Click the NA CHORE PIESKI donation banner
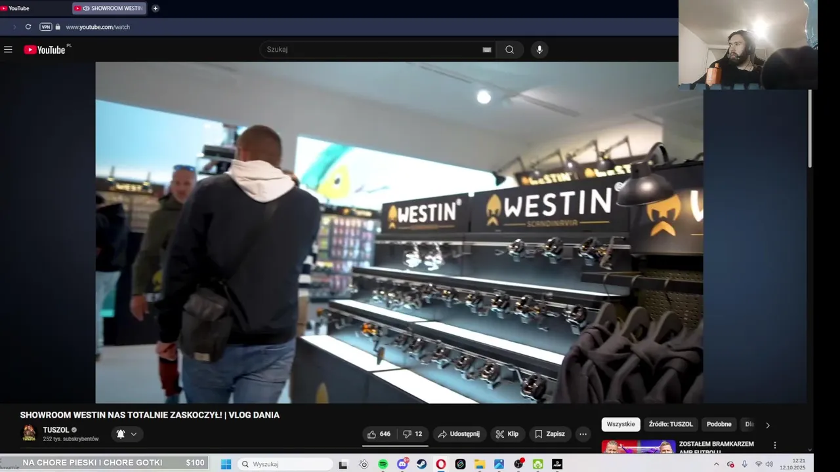 (105, 463)
